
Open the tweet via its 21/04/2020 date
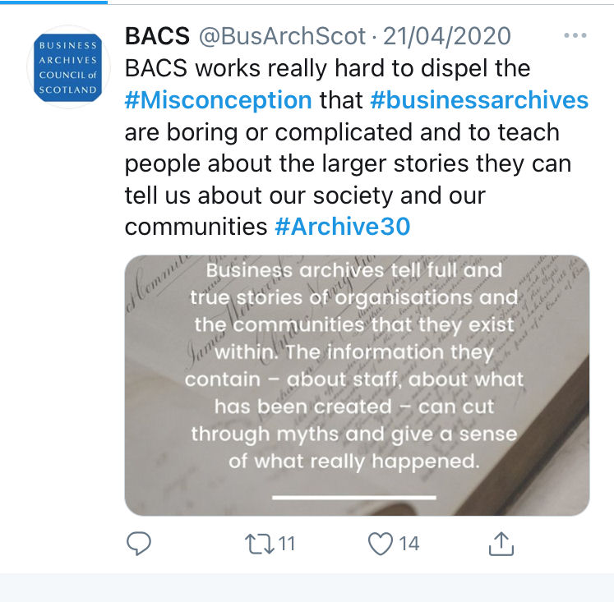(447, 36)
